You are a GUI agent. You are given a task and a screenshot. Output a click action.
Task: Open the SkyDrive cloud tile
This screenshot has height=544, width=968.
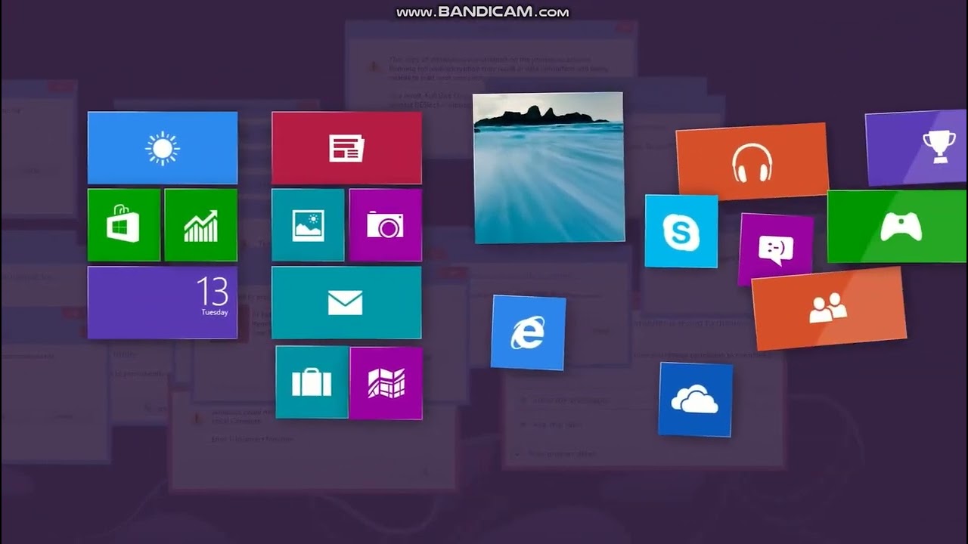pyautogui.click(x=696, y=400)
